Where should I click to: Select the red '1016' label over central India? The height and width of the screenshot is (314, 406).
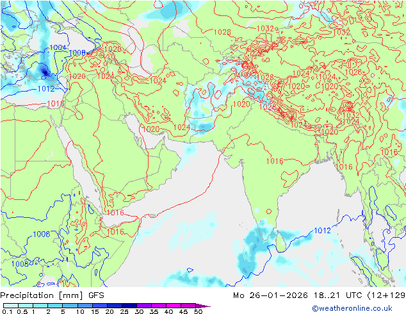click(x=275, y=161)
